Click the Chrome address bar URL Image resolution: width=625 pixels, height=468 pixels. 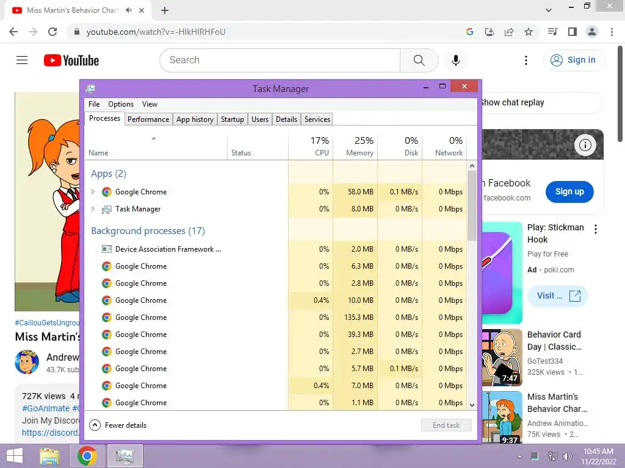pos(156,32)
